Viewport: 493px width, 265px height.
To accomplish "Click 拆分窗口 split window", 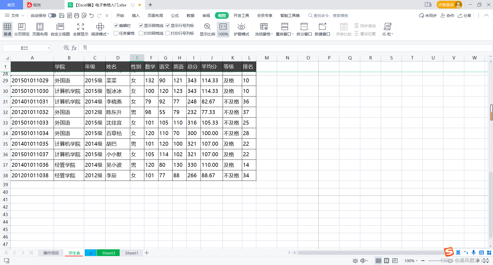I will tap(304, 30).
